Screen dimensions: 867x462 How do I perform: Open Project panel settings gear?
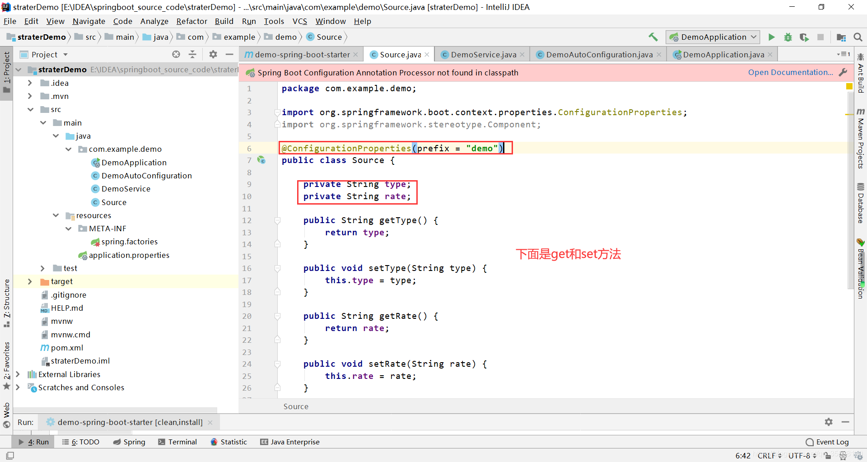click(x=213, y=55)
